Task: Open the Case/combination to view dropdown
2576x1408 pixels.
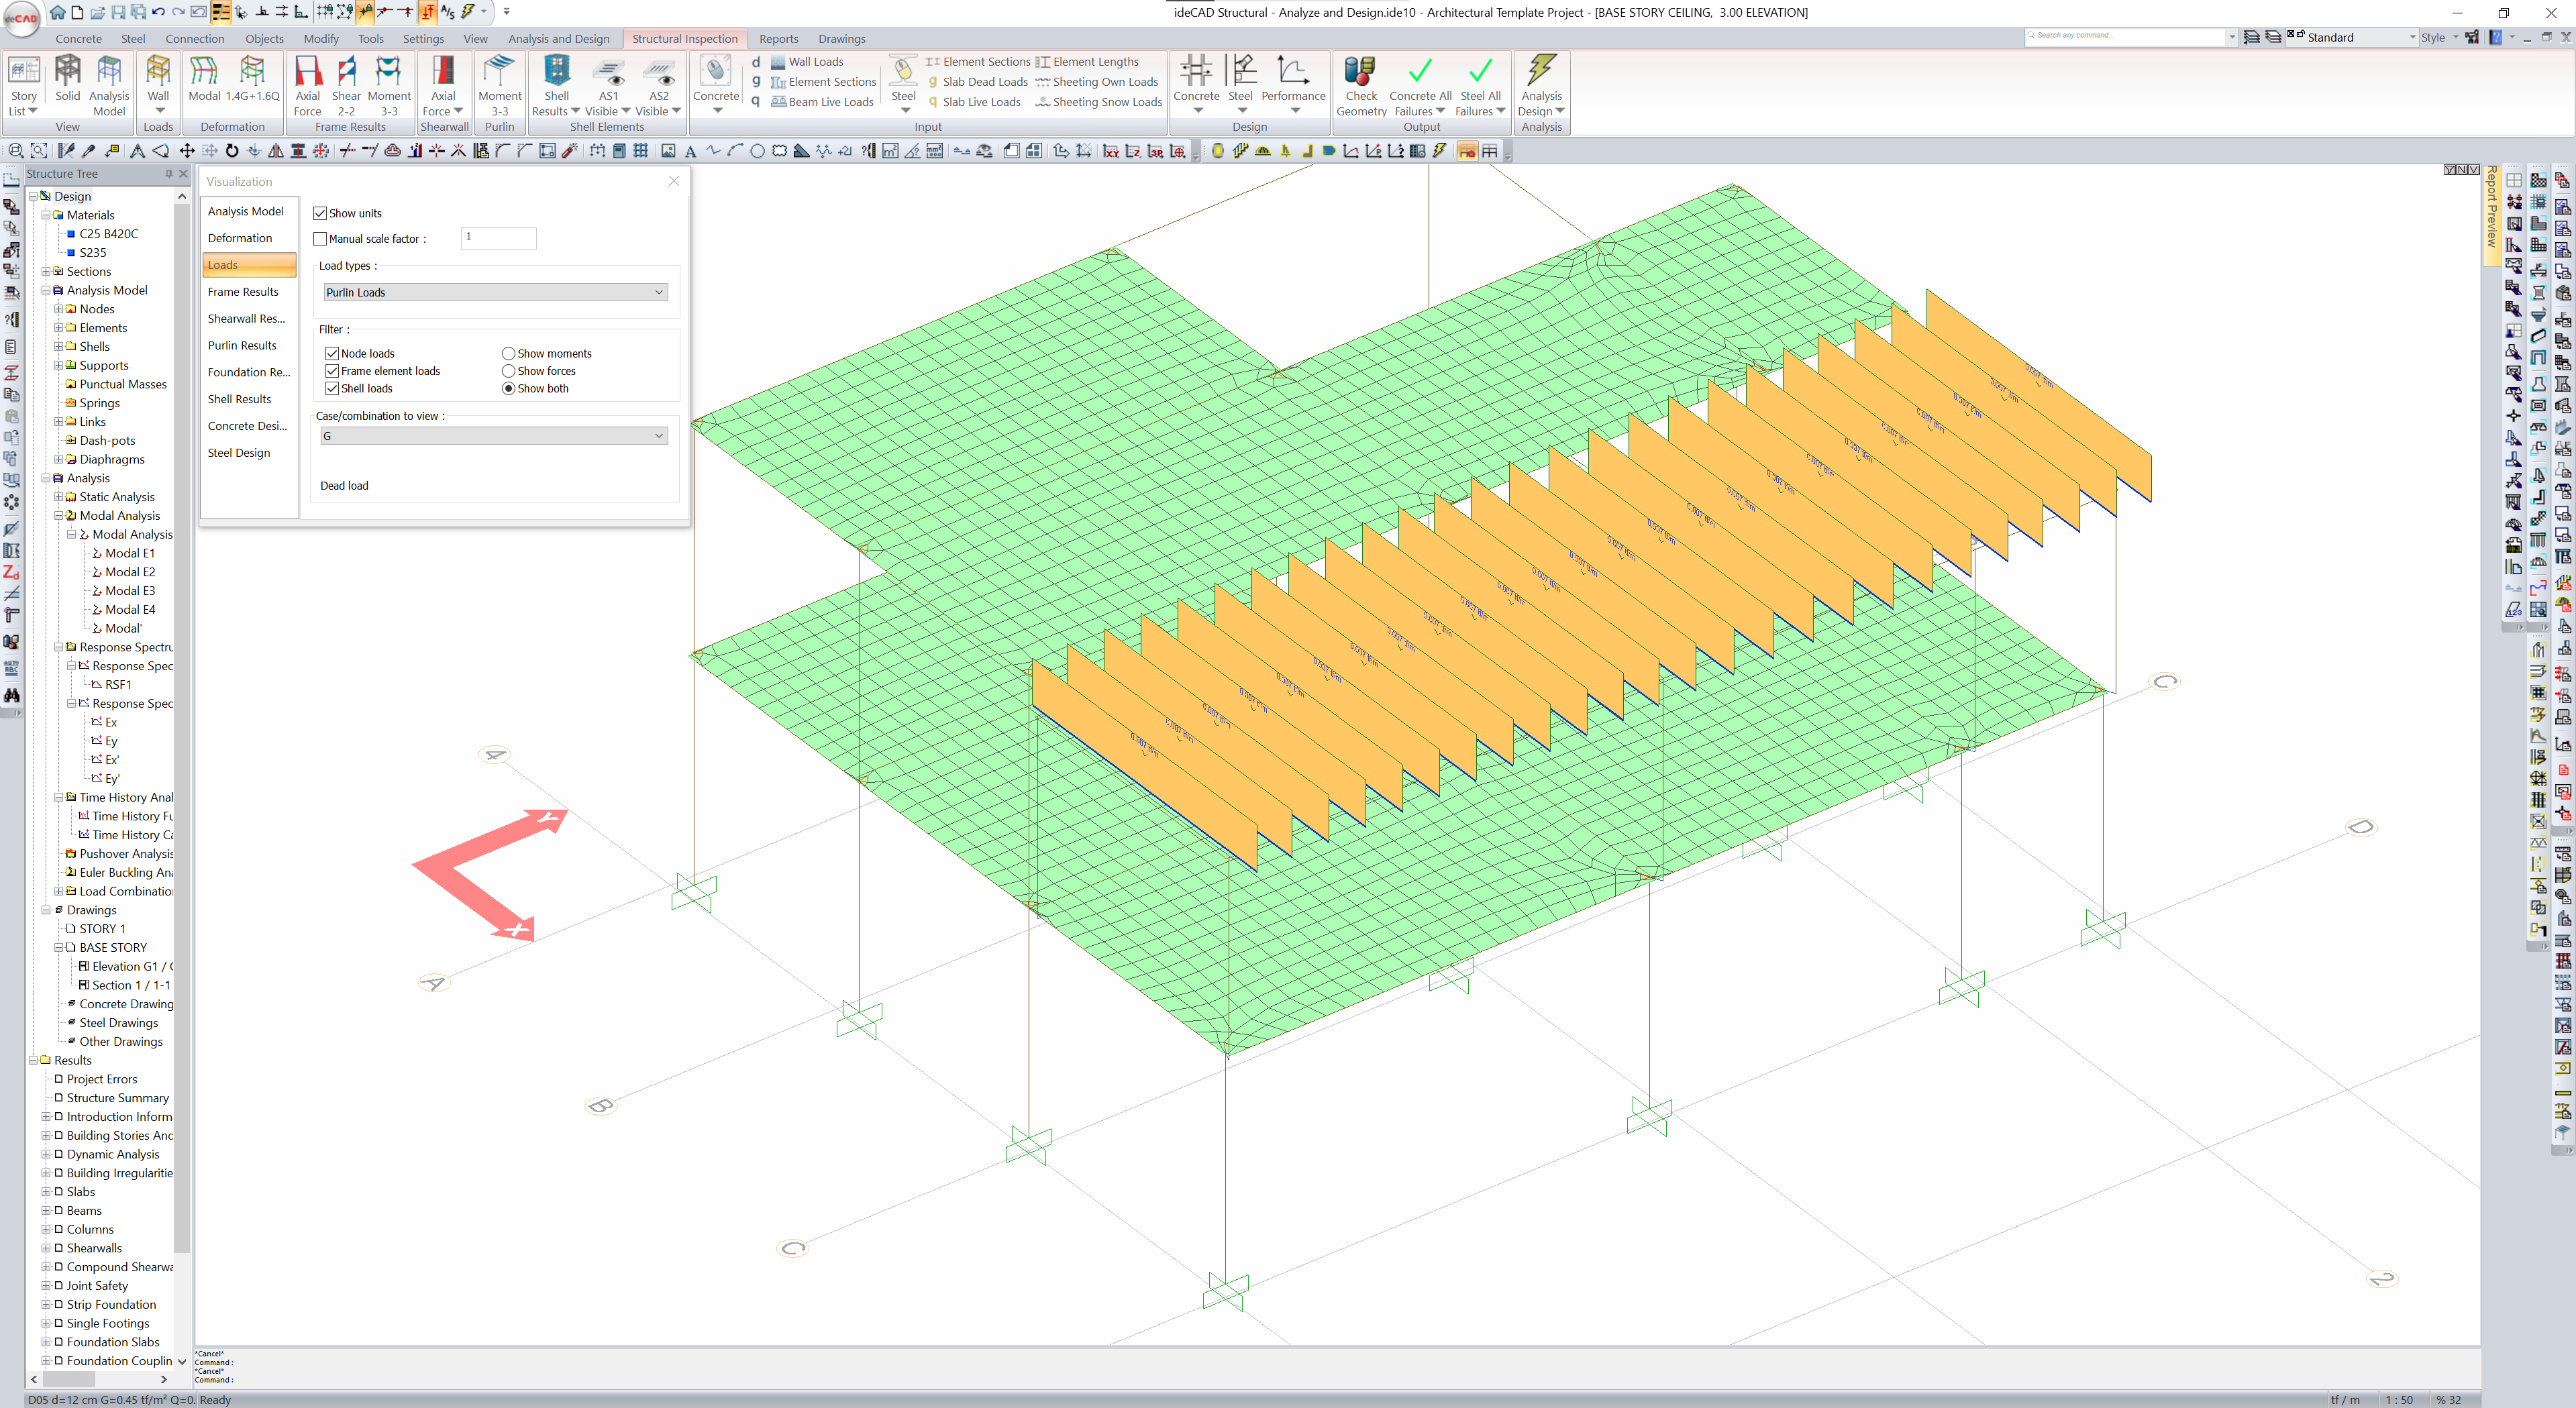Action: click(494, 436)
